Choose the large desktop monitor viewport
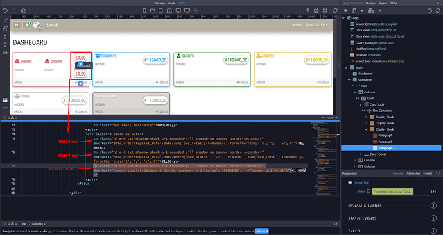 (187, 10)
